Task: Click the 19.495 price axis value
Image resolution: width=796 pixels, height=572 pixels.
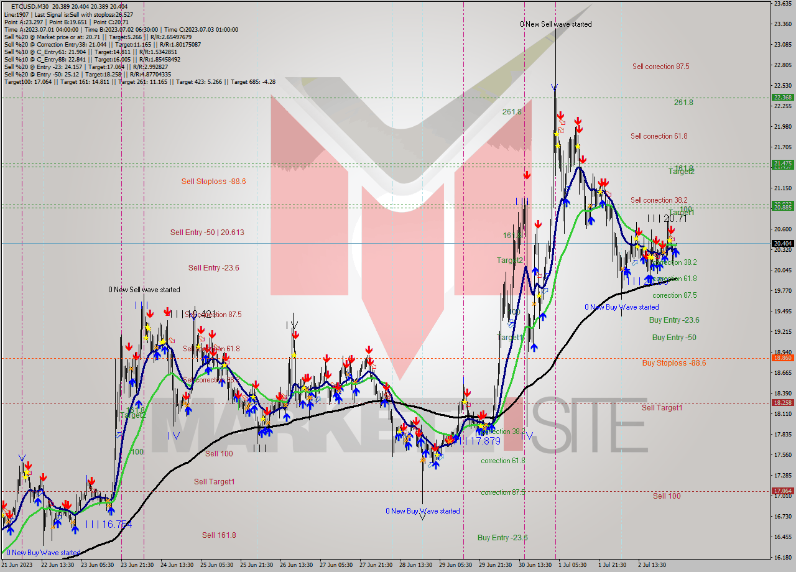Action: [782, 311]
